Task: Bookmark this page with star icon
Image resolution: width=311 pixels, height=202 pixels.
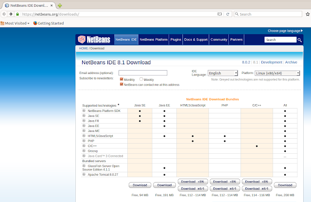Action: pos(308,14)
